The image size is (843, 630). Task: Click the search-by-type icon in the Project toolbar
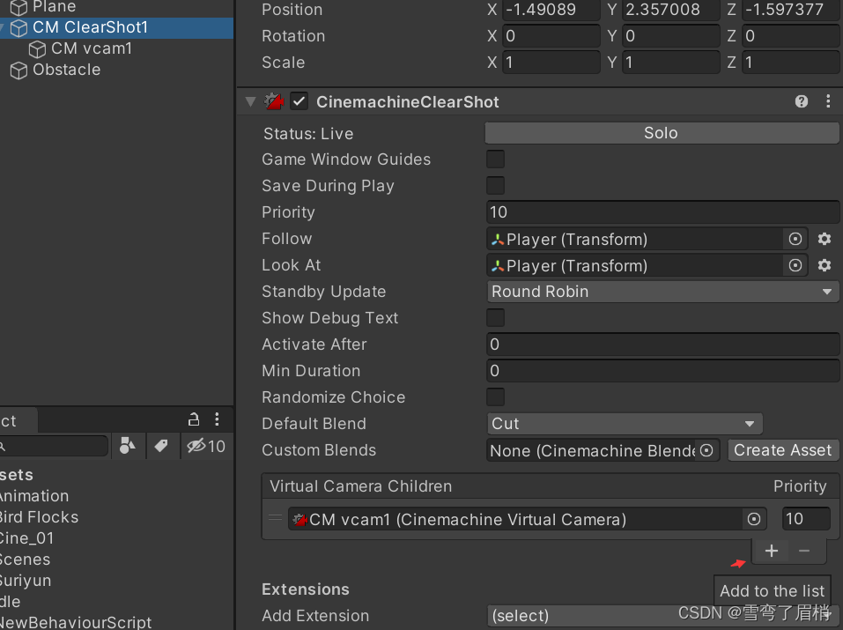click(x=127, y=446)
